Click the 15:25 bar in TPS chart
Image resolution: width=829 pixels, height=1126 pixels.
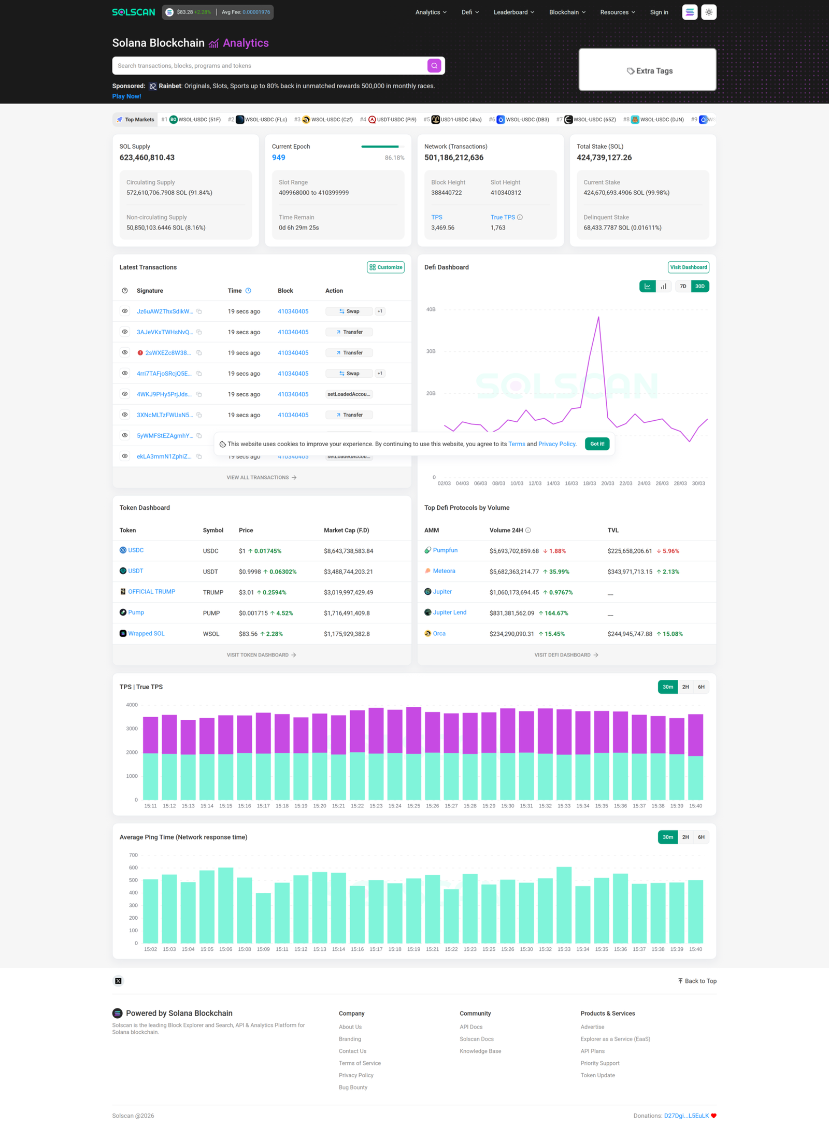point(413,753)
